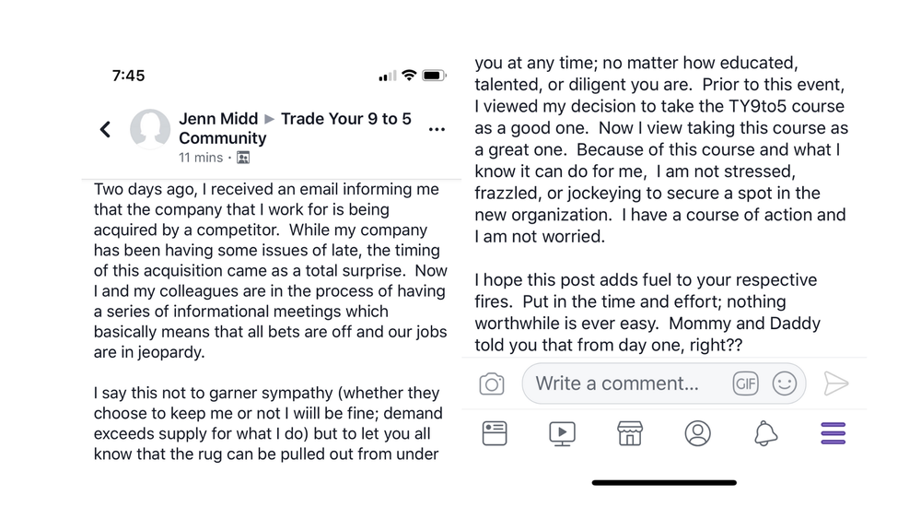
Task: Open the three-dot post options menu
Action: click(x=437, y=130)
